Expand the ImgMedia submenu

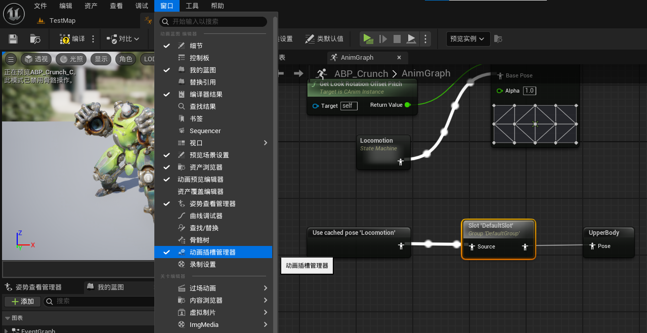pos(213,324)
